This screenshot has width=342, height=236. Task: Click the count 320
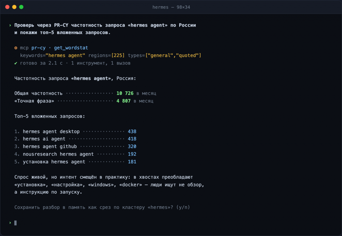132,146
